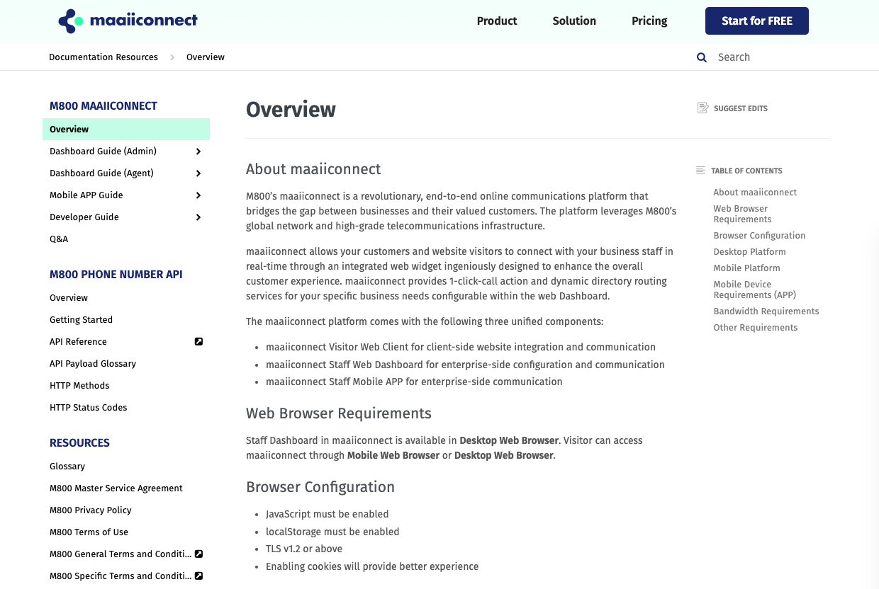Click the main Overview page title
Screen dimensions: 879x589
(x=291, y=110)
